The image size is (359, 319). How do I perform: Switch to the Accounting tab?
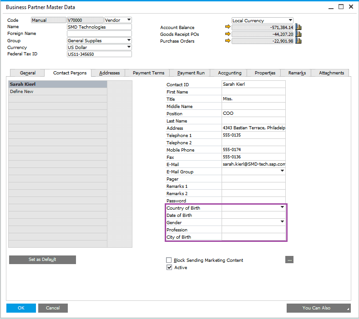tap(229, 73)
